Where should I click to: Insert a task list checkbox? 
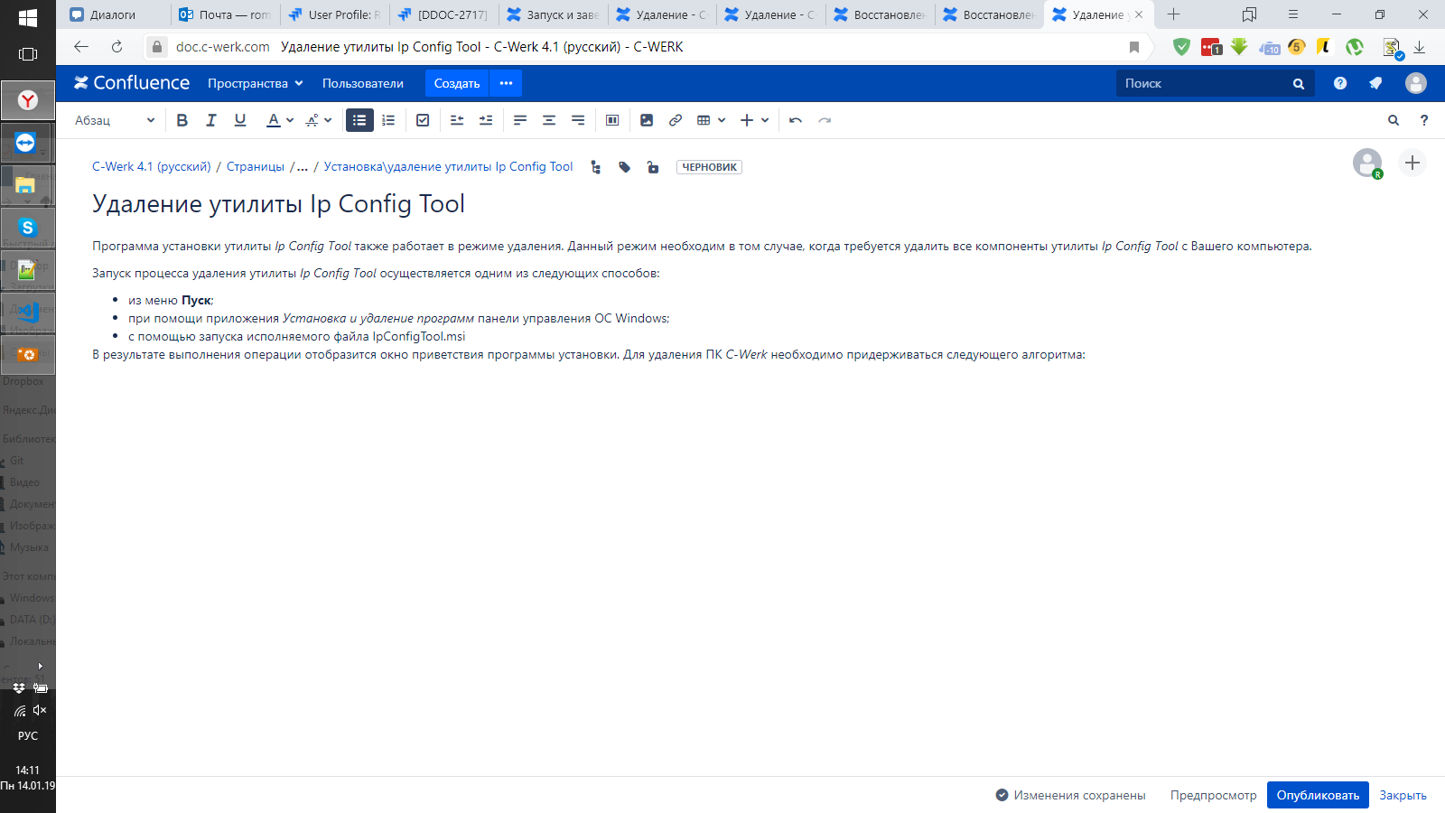(x=423, y=120)
